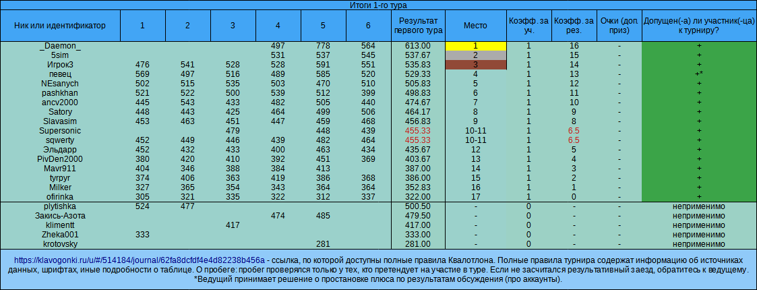Click the 333 score of Zheka001

pos(142,235)
